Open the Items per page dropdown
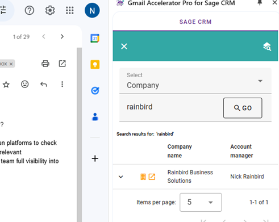 point(201,202)
